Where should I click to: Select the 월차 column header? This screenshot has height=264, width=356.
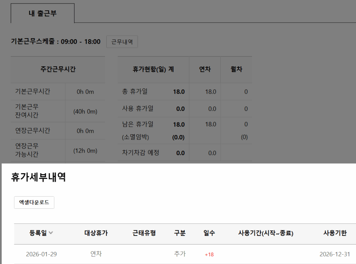point(236,69)
